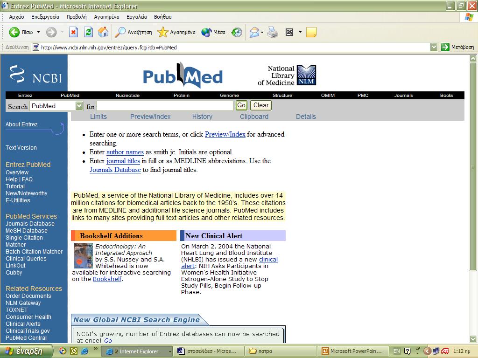Click the NCBI logo
The height and width of the screenshot is (358, 478).
coord(35,74)
